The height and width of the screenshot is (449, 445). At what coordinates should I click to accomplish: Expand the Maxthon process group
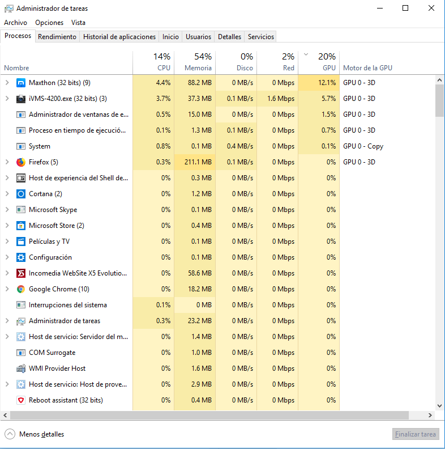pyautogui.click(x=7, y=83)
